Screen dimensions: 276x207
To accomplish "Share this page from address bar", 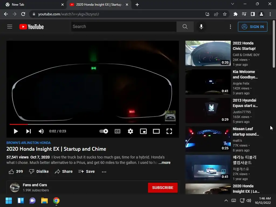I will (x=216, y=14).
